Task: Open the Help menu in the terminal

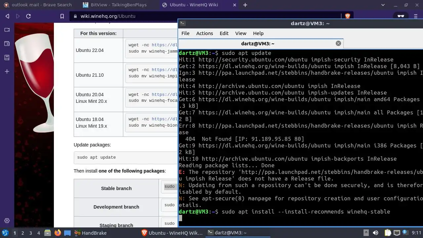Action: pyautogui.click(x=258, y=33)
